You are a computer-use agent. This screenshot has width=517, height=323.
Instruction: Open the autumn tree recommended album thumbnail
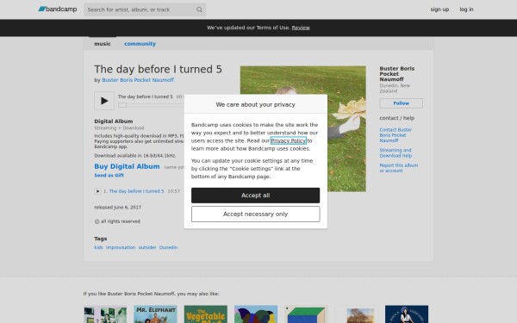(357, 314)
